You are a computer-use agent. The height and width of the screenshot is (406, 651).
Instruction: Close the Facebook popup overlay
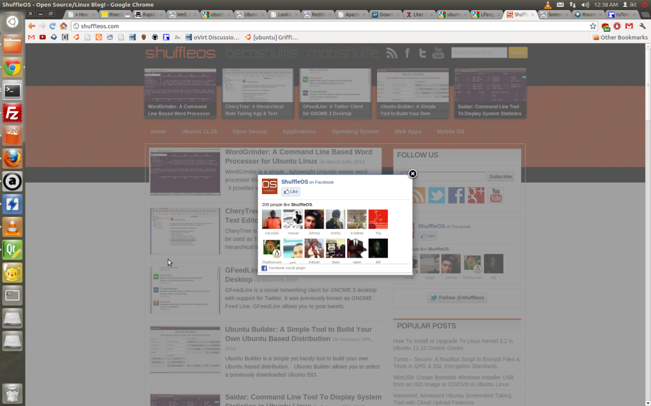click(412, 174)
